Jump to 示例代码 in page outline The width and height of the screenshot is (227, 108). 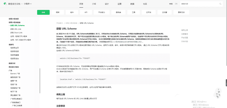[x=184, y=41]
